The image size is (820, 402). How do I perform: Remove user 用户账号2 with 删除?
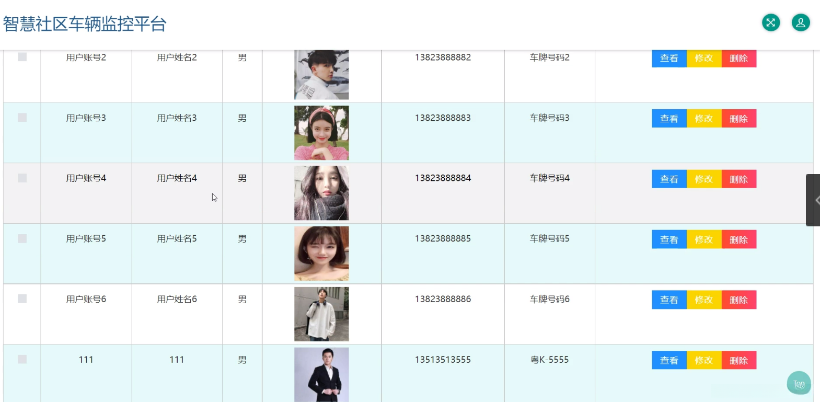[738, 58]
